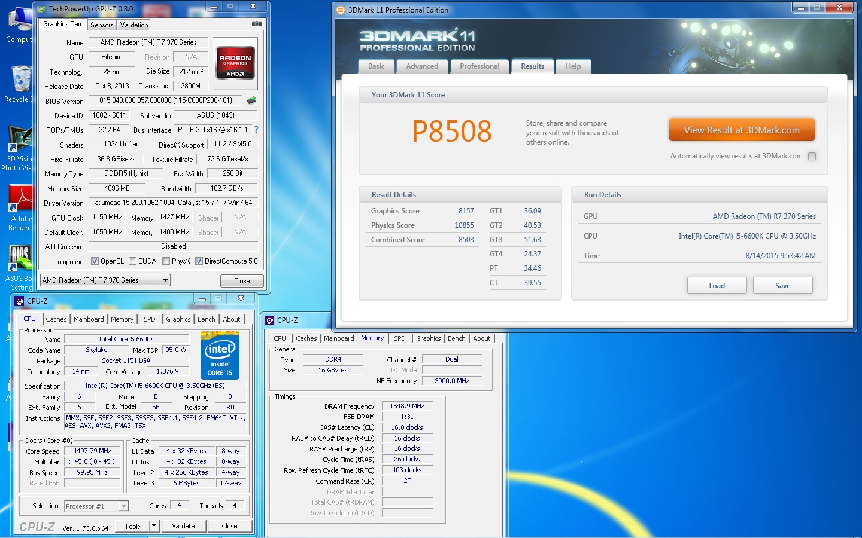Click the Driver Version field in GPU-Z
862x538 pixels.
pyautogui.click(x=174, y=203)
